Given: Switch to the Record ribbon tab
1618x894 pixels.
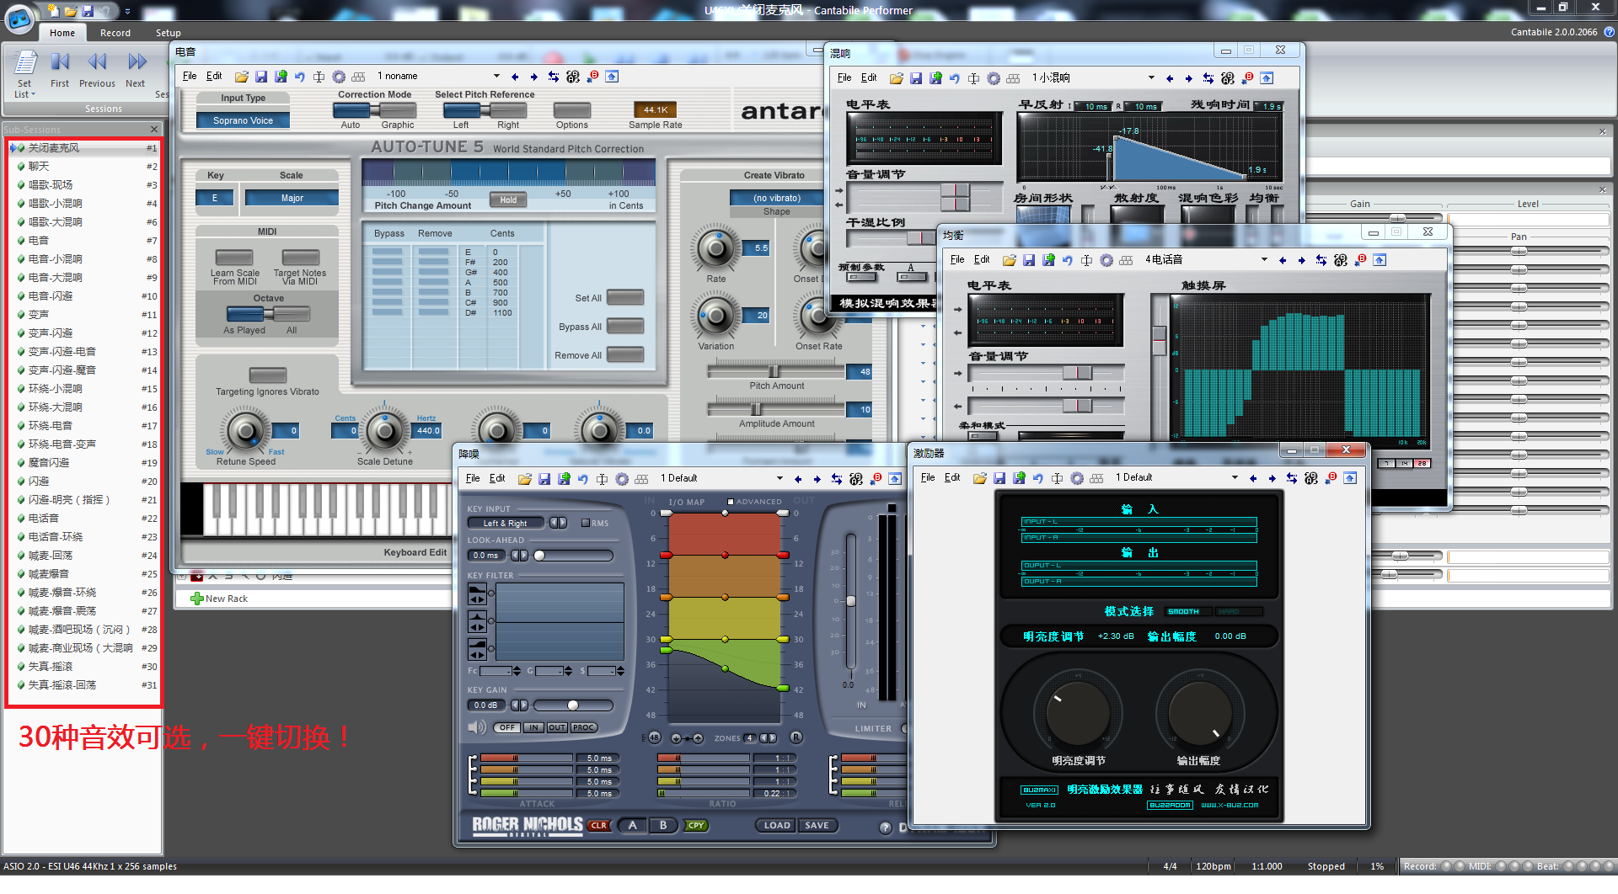Looking at the screenshot, I should click(x=115, y=33).
